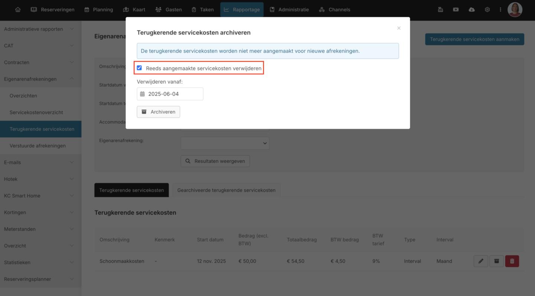Open the Reserveringen menu item

pos(52,10)
